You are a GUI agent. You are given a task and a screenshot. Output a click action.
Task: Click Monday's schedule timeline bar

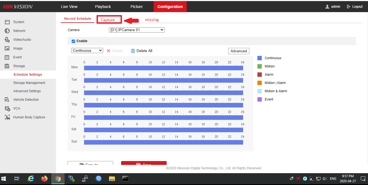click(163, 68)
